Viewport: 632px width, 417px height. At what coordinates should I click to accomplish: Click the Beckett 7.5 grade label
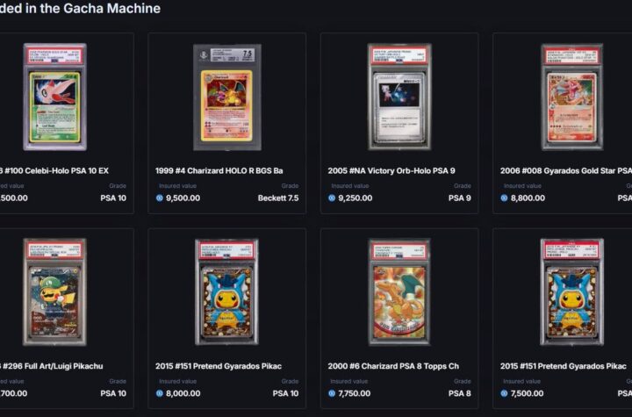pyautogui.click(x=278, y=198)
